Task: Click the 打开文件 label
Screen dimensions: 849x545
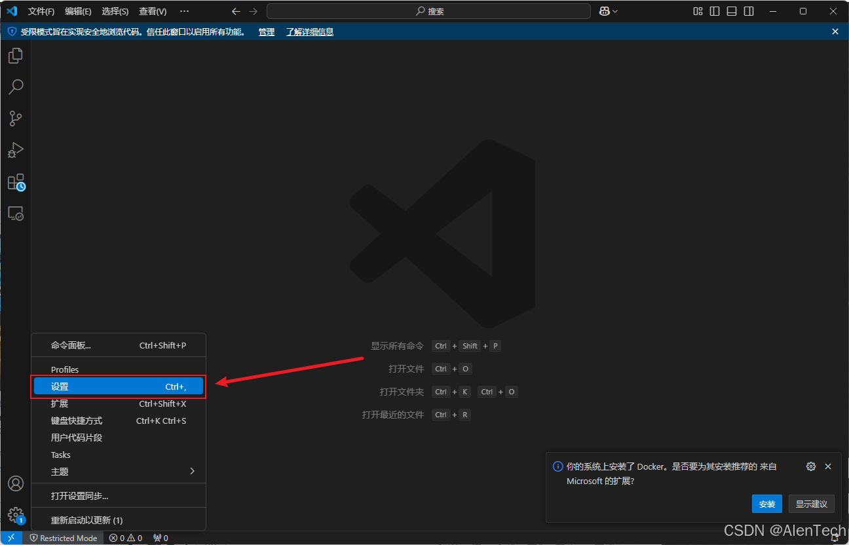Action: 406,369
